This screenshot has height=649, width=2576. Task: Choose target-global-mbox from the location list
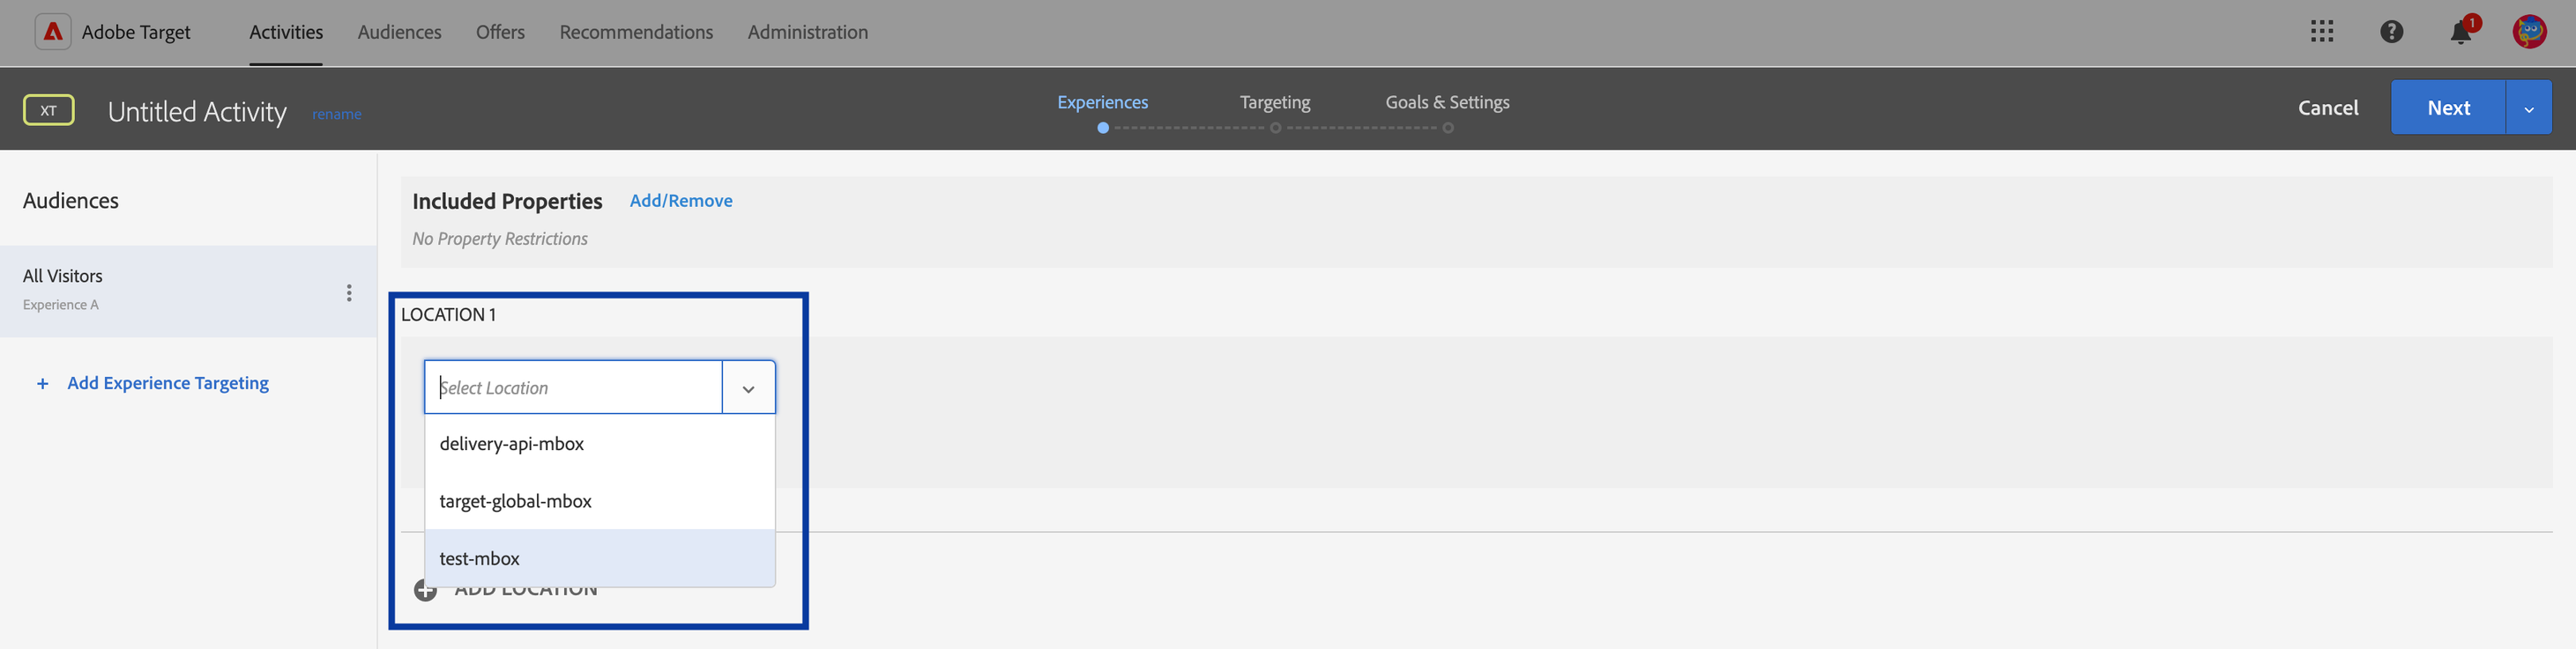[x=600, y=501]
